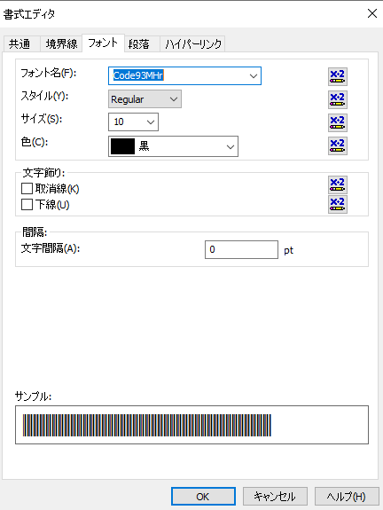Screen dimensions: 383x510
Task: Open formula editor for style (スタイル)
Action: 338,99
